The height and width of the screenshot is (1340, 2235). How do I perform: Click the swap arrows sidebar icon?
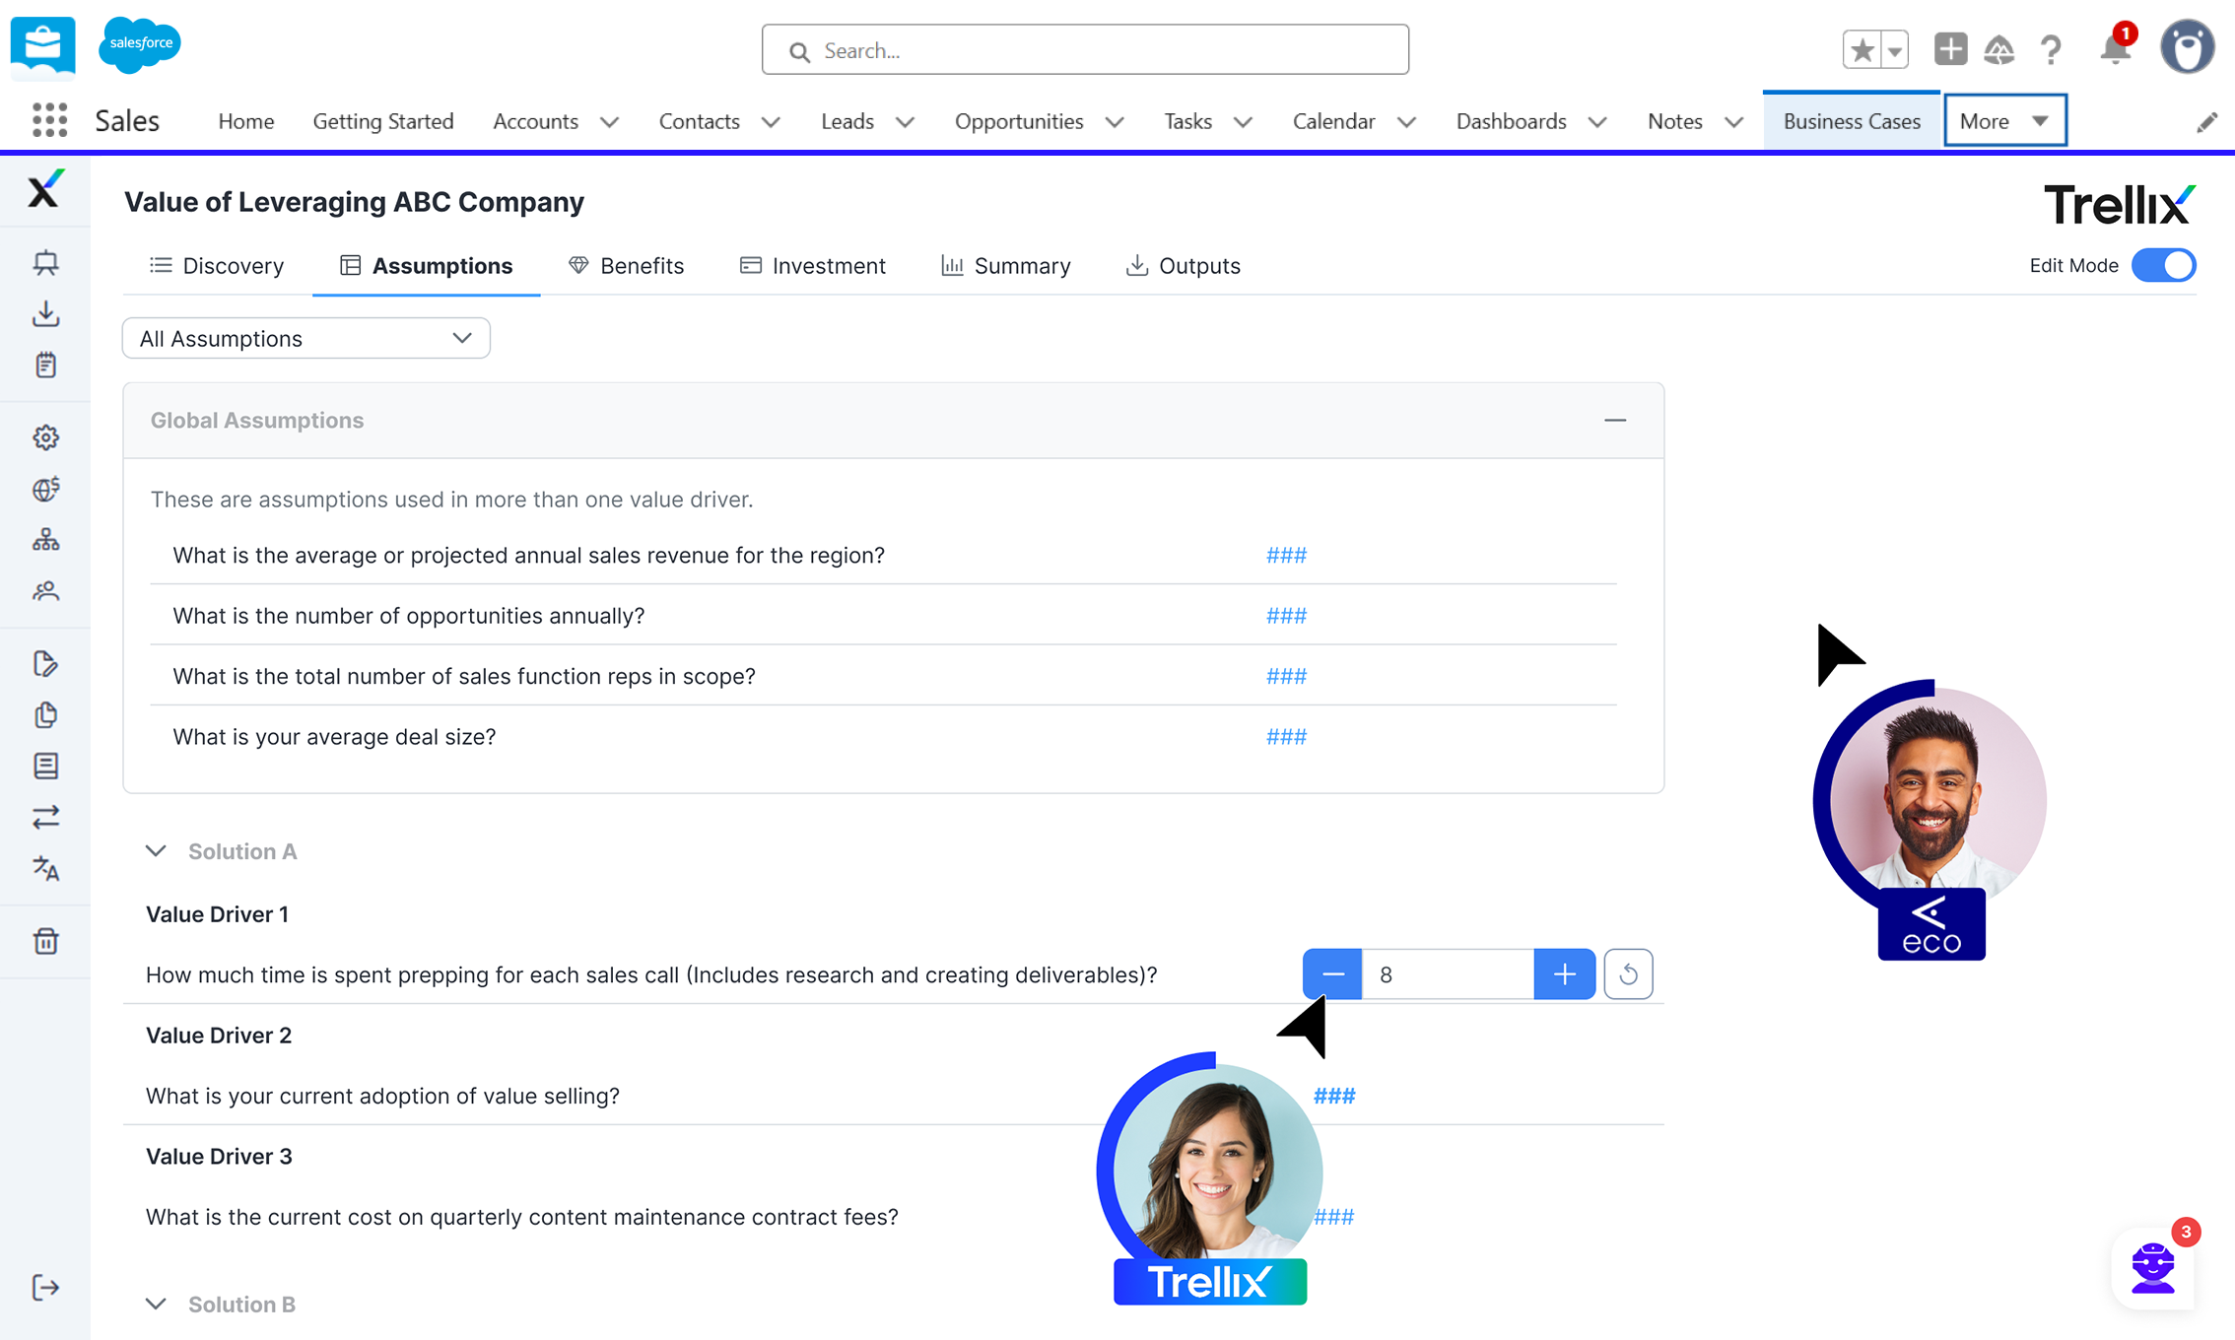pyautogui.click(x=45, y=817)
